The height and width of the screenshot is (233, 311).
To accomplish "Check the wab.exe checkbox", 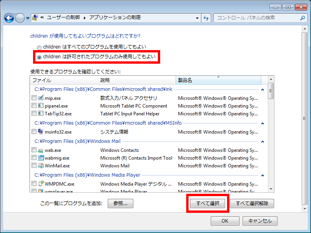I will 34,150.
